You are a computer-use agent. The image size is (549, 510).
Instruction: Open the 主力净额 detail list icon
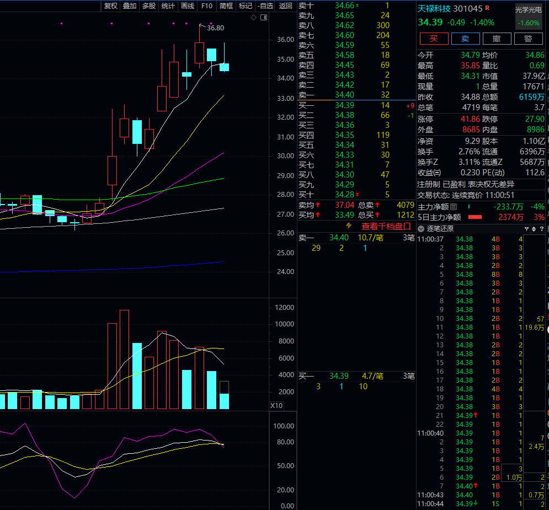454,207
